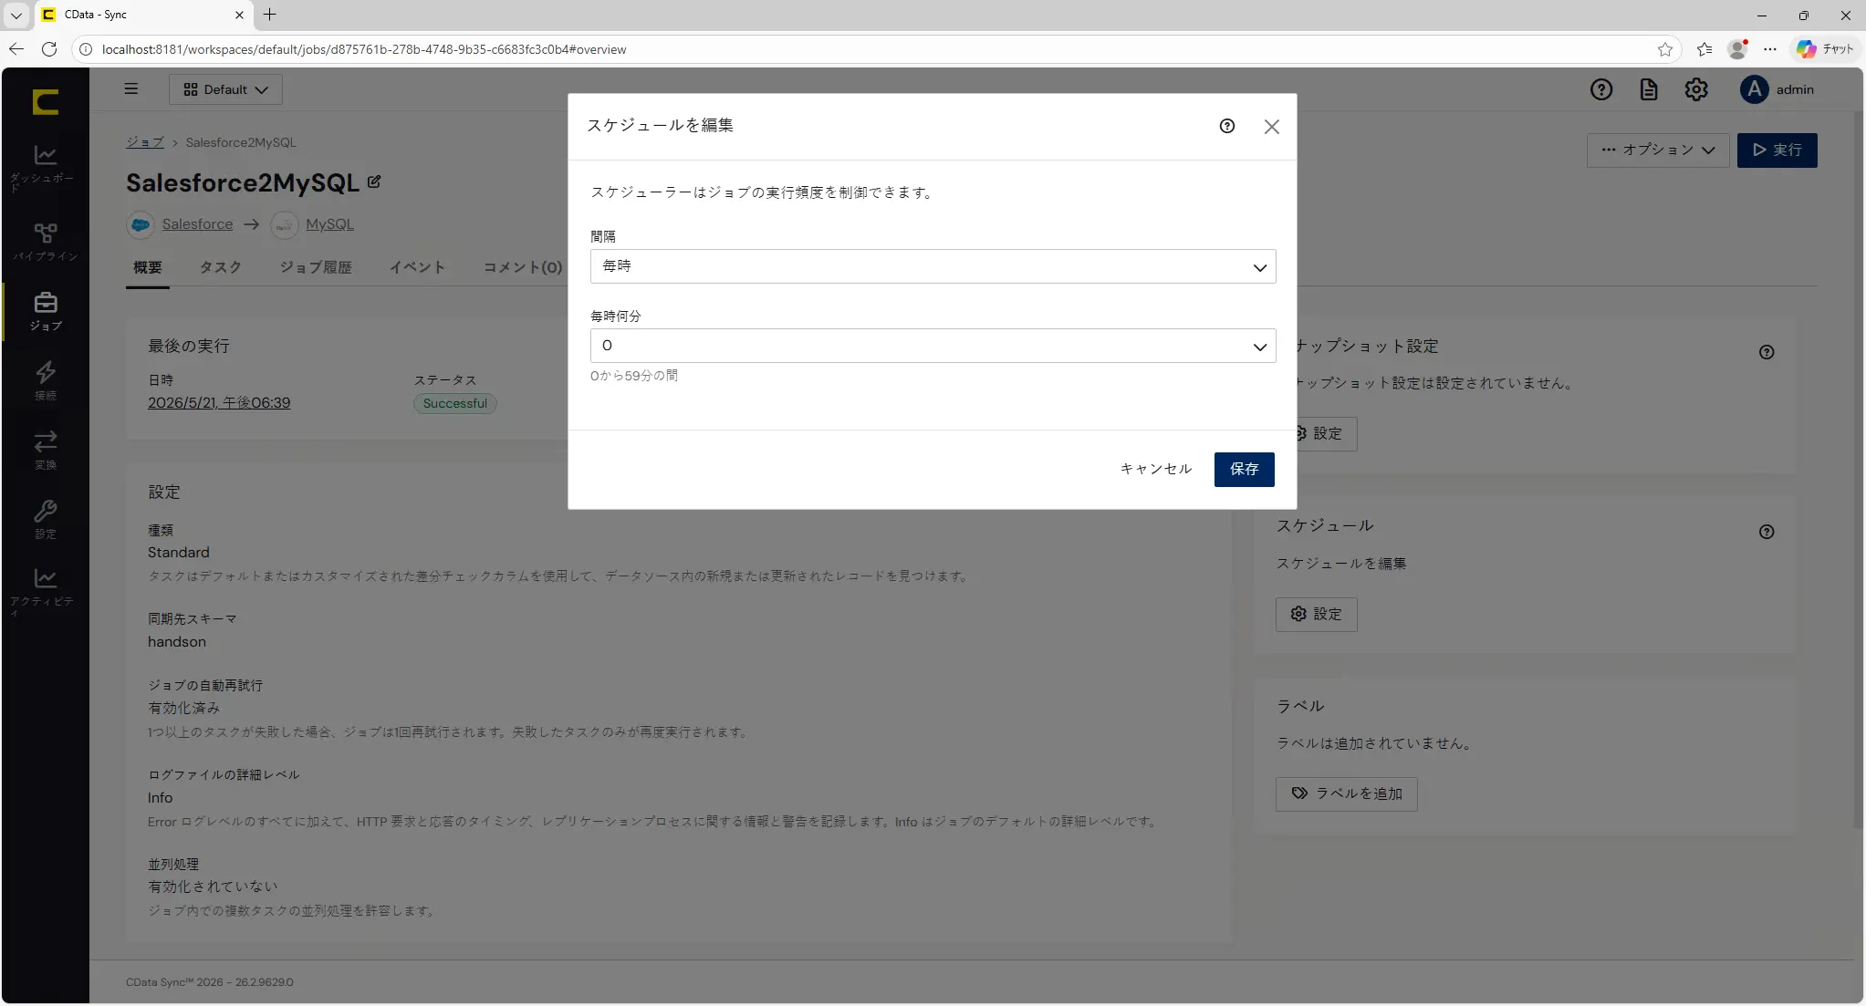Expand the オプション dropdown
1866x1006 pixels.
[1658, 150]
